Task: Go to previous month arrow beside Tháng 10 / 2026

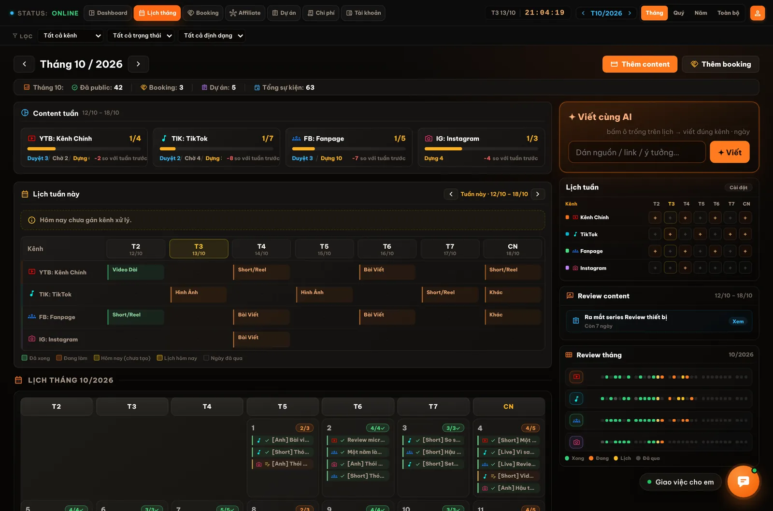Action: pos(24,64)
